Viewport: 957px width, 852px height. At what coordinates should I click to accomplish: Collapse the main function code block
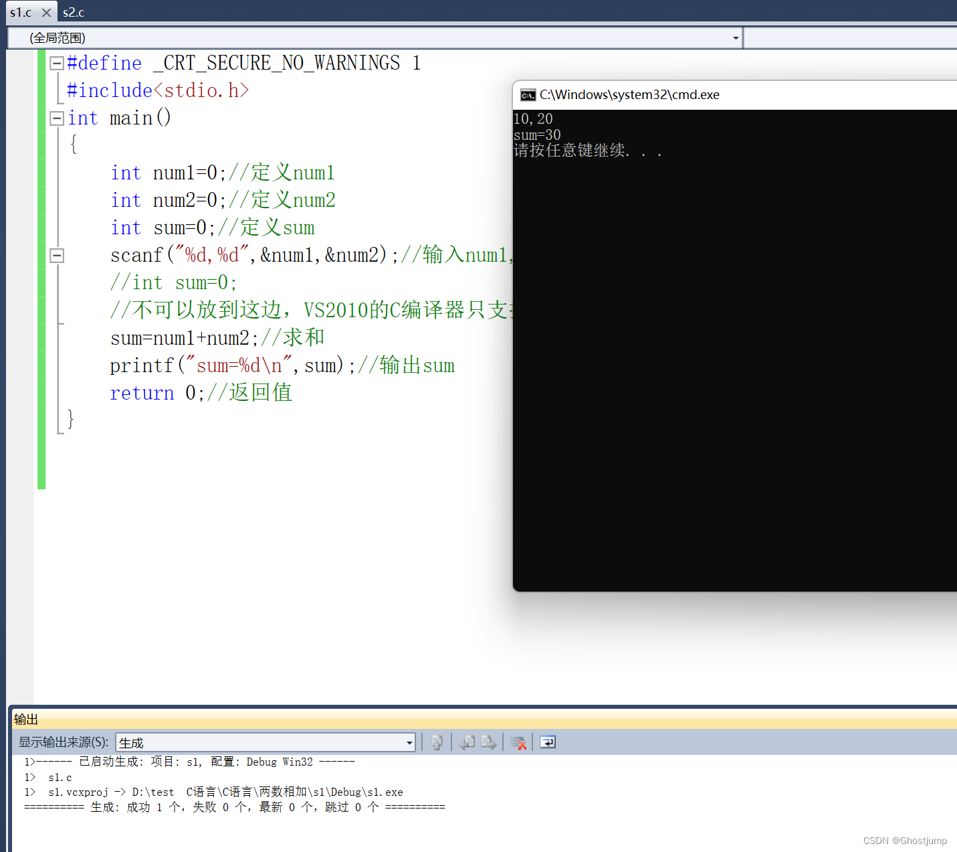[57, 118]
